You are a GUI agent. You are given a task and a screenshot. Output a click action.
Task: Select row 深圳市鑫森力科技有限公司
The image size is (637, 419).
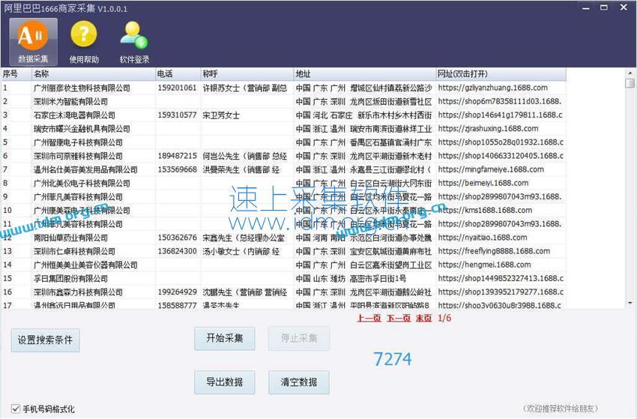click(x=283, y=292)
